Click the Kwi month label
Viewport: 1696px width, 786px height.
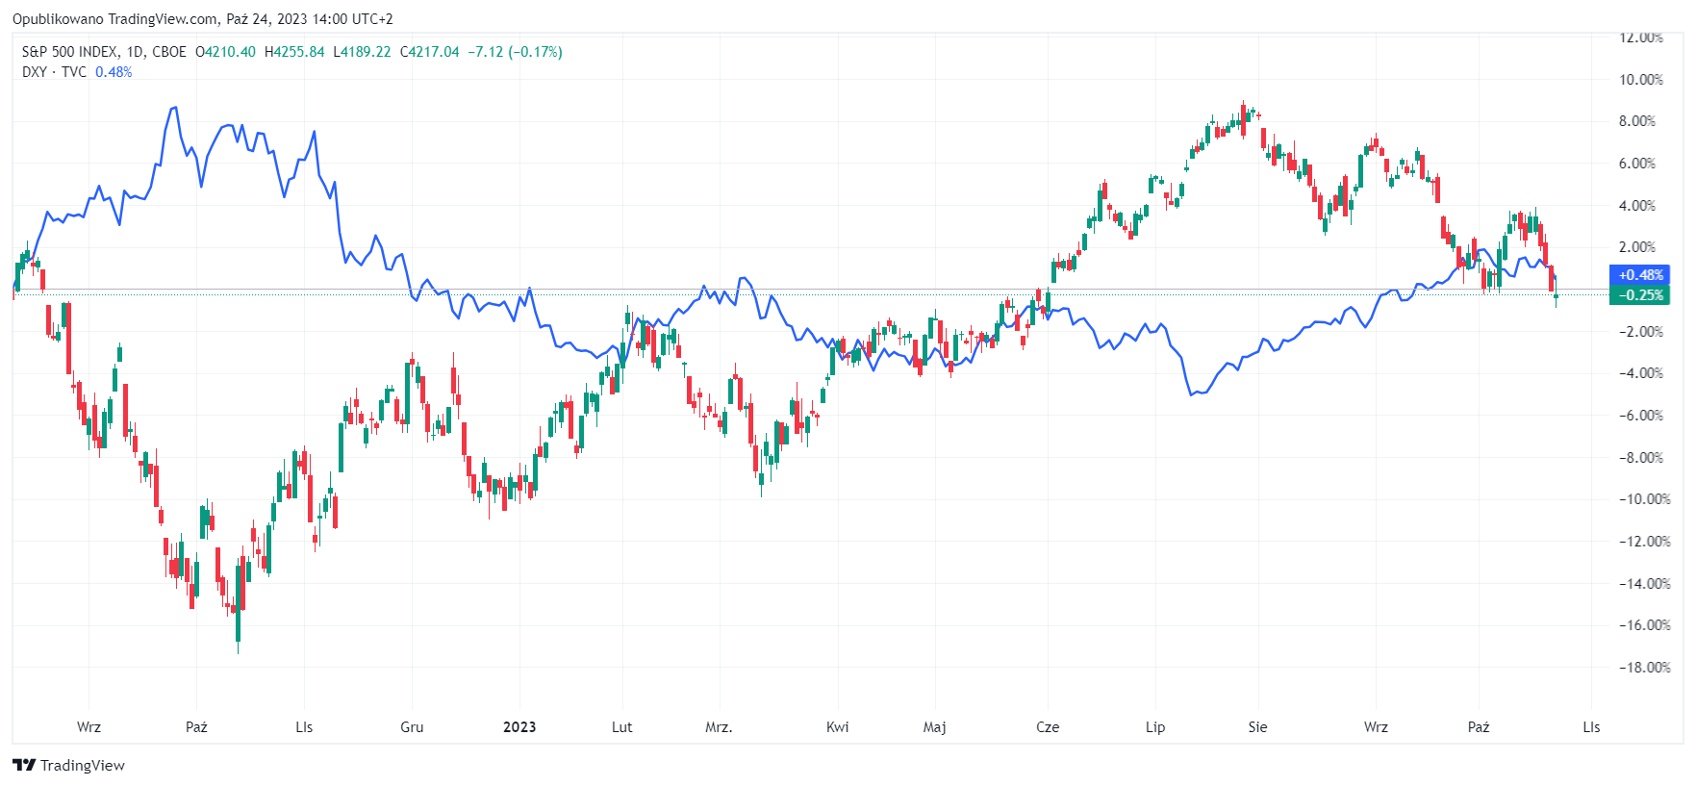click(x=837, y=726)
